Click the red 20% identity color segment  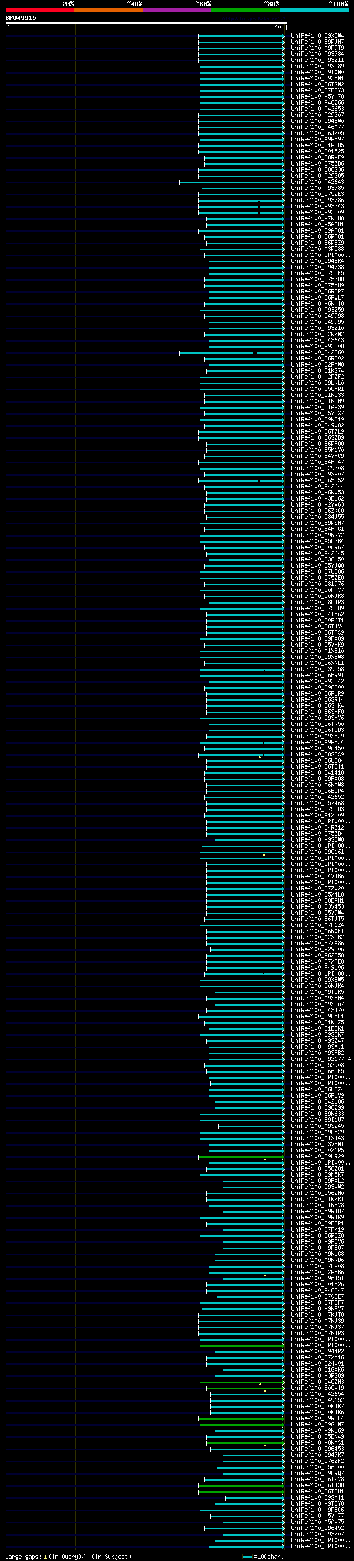[x=40, y=10]
